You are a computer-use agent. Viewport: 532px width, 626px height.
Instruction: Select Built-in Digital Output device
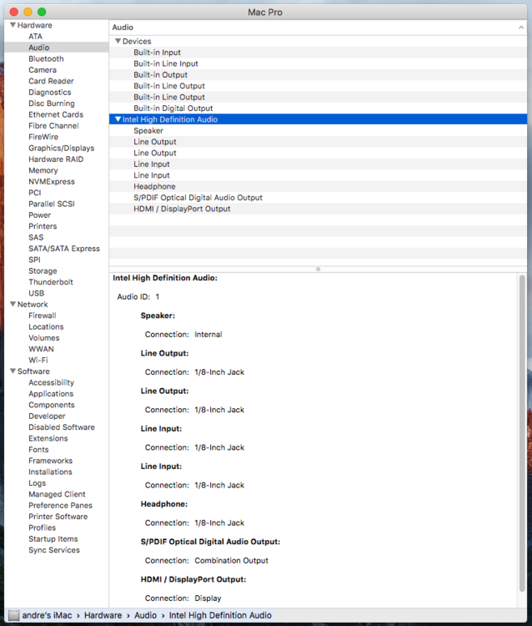(x=173, y=109)
